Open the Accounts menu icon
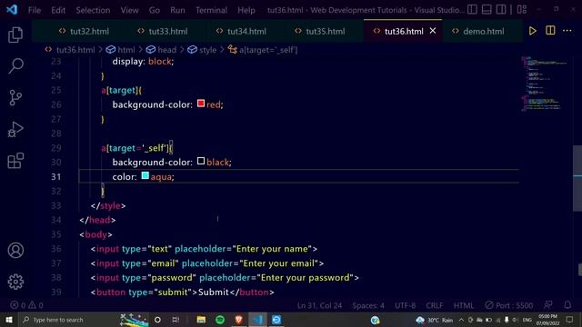Viewport: 582px width, 327px height. point(15,251)
